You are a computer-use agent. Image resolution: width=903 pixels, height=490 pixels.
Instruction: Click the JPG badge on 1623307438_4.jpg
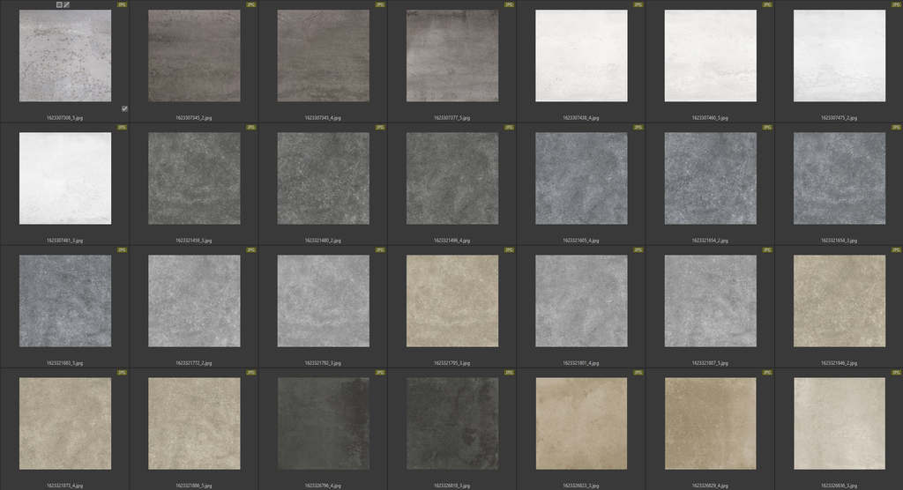coord(638,4)
